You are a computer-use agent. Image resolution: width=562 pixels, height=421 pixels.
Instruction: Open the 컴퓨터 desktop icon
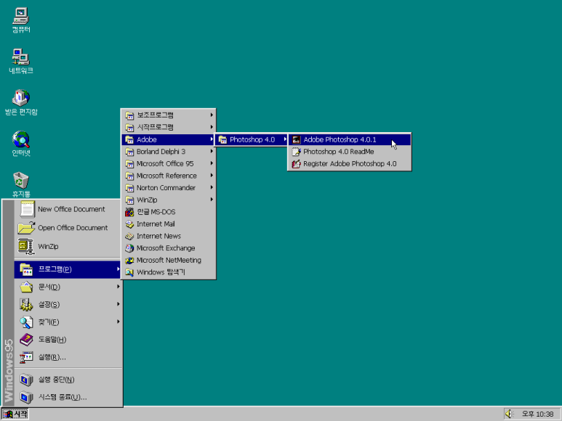(x=21, y=20)
